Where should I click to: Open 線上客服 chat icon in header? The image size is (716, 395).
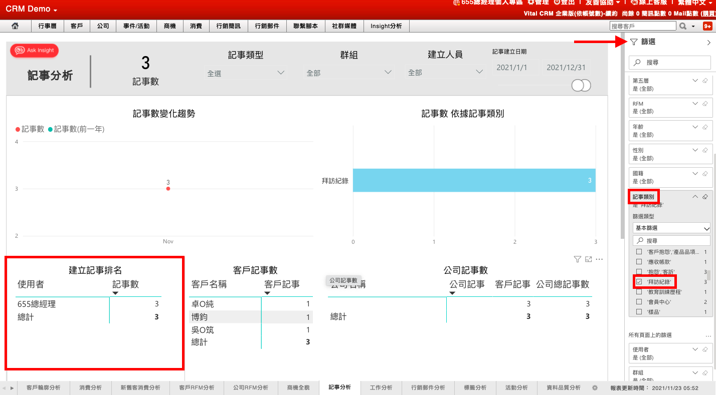(634, 3)
